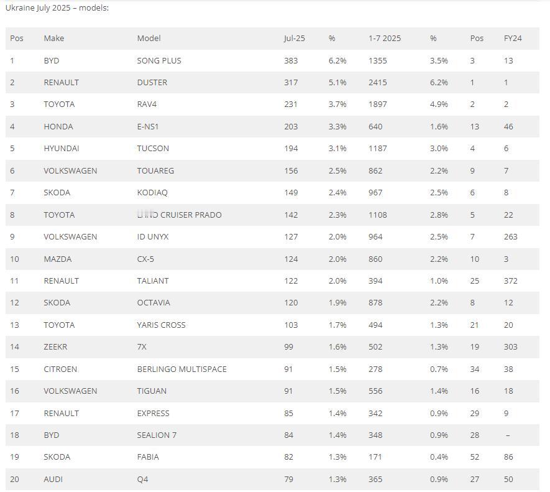This screenshot has width=550, height=492.
Task: Select the AUDI make cell
Action: 53,479
